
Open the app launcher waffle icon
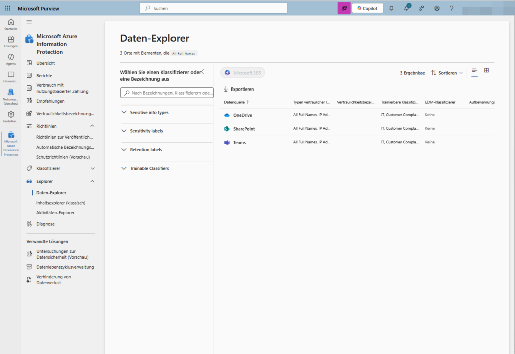(7, 8)
